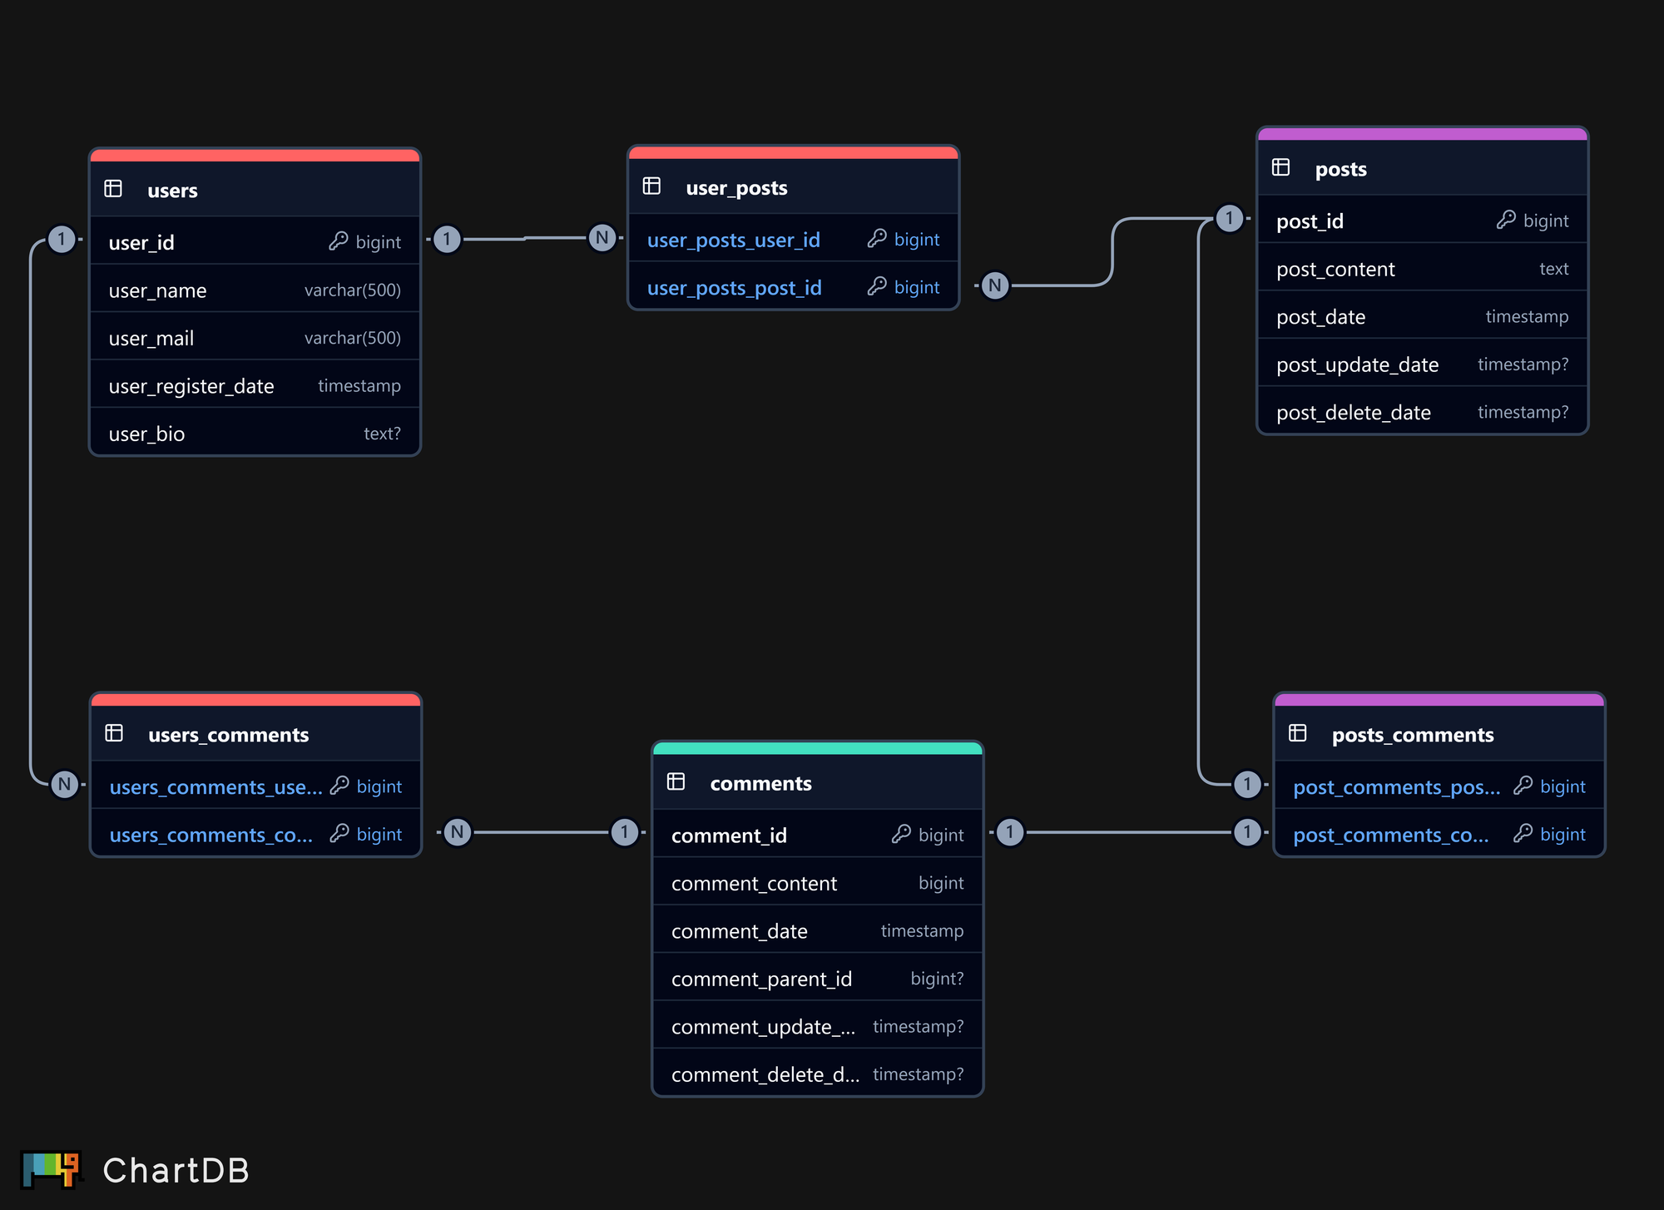Click the key icon on user_id row
The height and width of the screenshot is (1210, 1664).
click(x=338, y=241)
